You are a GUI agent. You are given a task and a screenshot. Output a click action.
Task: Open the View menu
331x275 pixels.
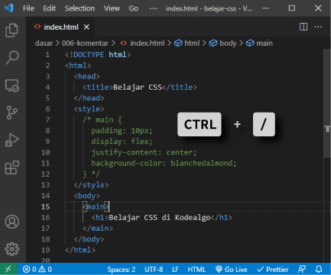pos(112,8)
